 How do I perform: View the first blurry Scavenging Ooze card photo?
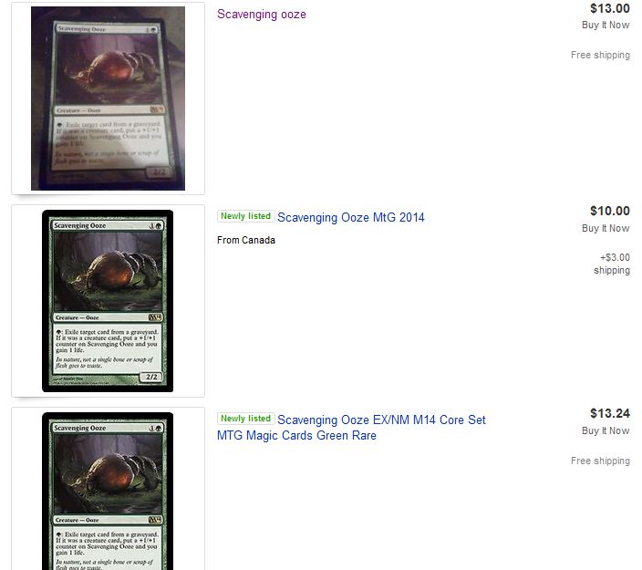108,98
